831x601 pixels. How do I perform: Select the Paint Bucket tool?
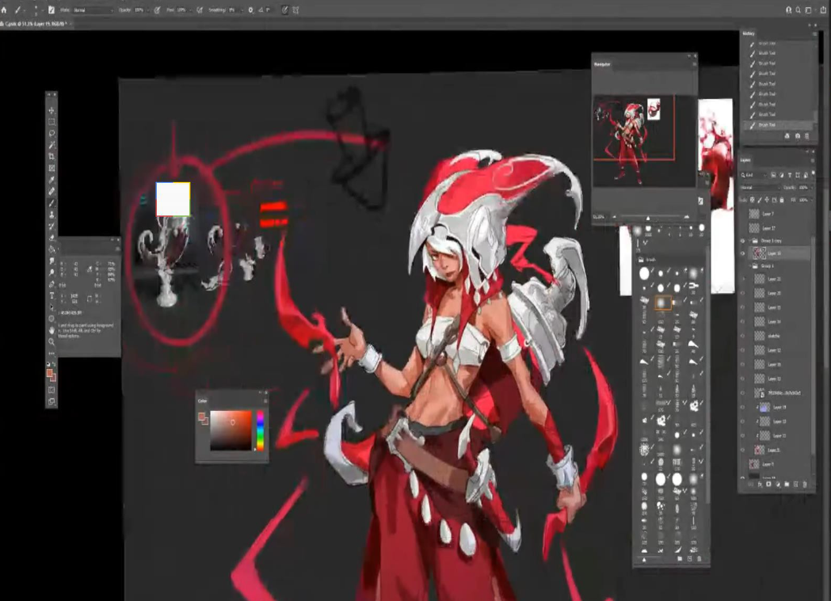(x=51, y=249)
